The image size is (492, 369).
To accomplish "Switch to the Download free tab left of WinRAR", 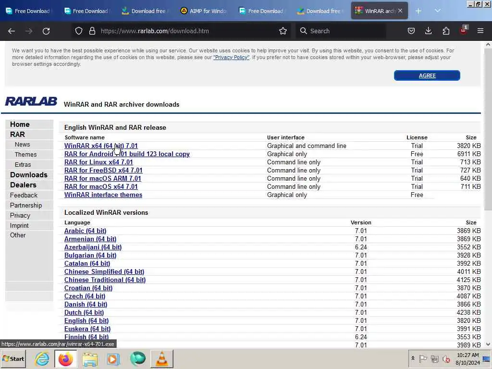I will coord(319,11).
